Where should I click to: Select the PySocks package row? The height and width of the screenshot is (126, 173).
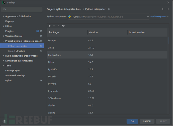[x=107, y=76]
